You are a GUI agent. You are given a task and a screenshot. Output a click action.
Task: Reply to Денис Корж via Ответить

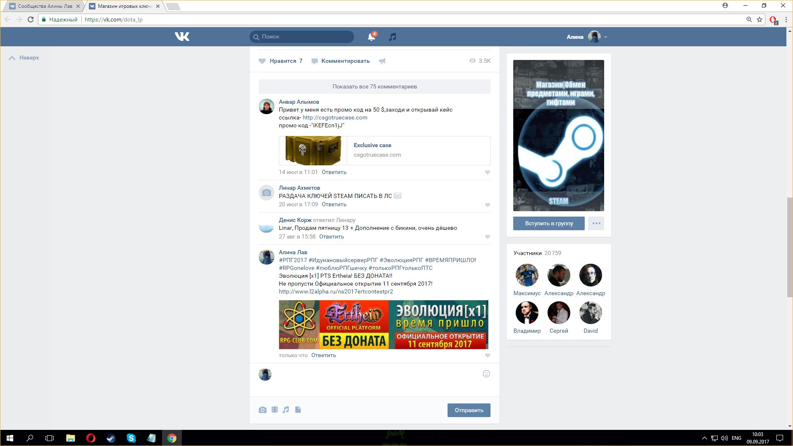pyautogui.click(x=331, y=236)
